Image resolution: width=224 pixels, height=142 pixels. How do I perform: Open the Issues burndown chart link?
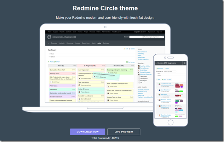pyautogui.click(x=143, y=90)
